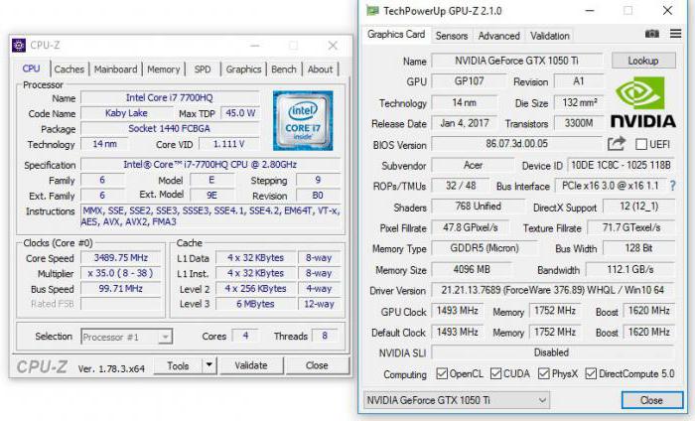This screenshot has height=421, width=695.
Task: Click the BIOS share/export arrow icon
Action: pos(617,144)
